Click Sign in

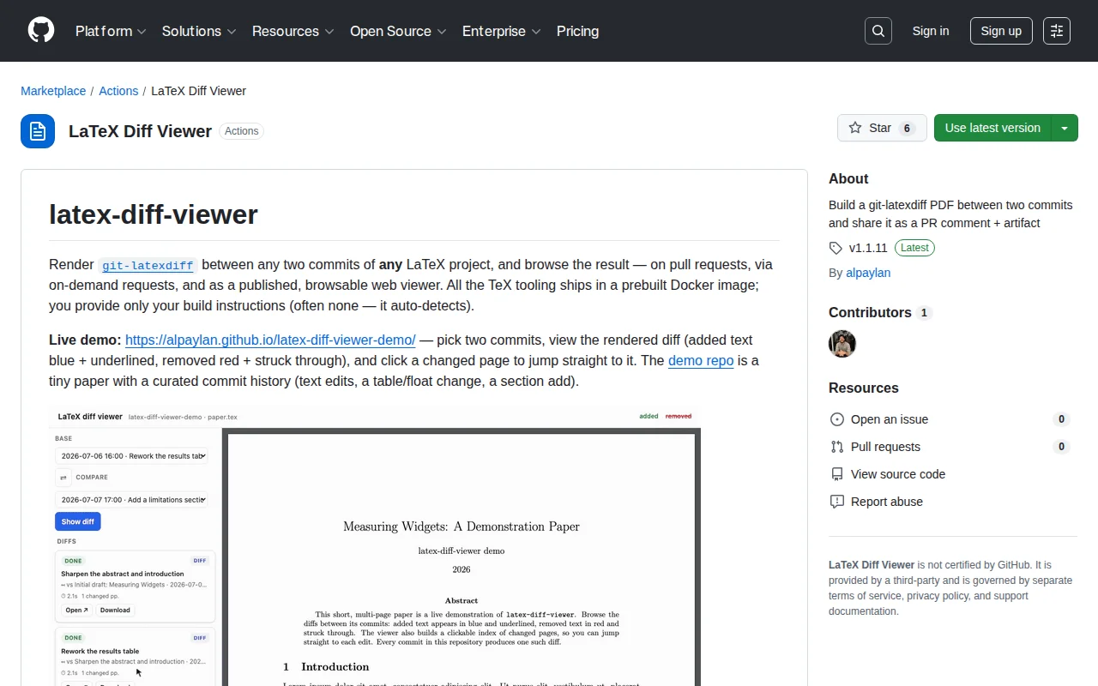point(931,31)
